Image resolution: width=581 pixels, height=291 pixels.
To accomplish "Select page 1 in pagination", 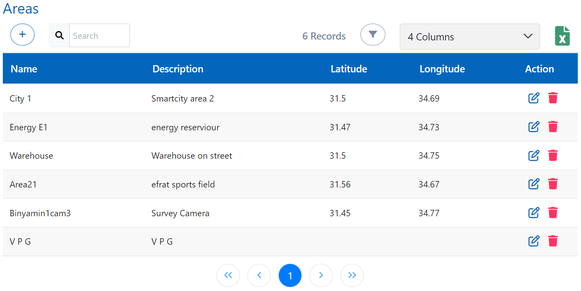I will click(x=290, y=275).
